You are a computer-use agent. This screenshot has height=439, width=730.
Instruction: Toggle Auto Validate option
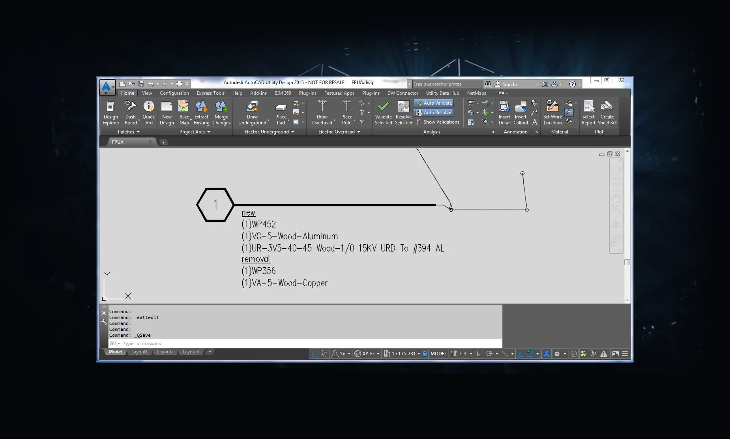point(434,103)
